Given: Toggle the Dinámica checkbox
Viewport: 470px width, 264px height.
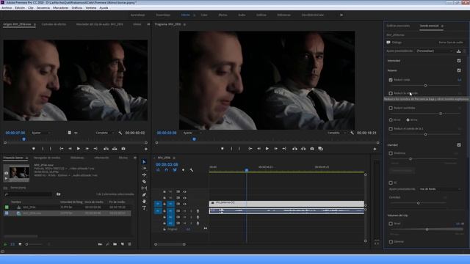Looking at the screenshot, I should coord(391,153).
